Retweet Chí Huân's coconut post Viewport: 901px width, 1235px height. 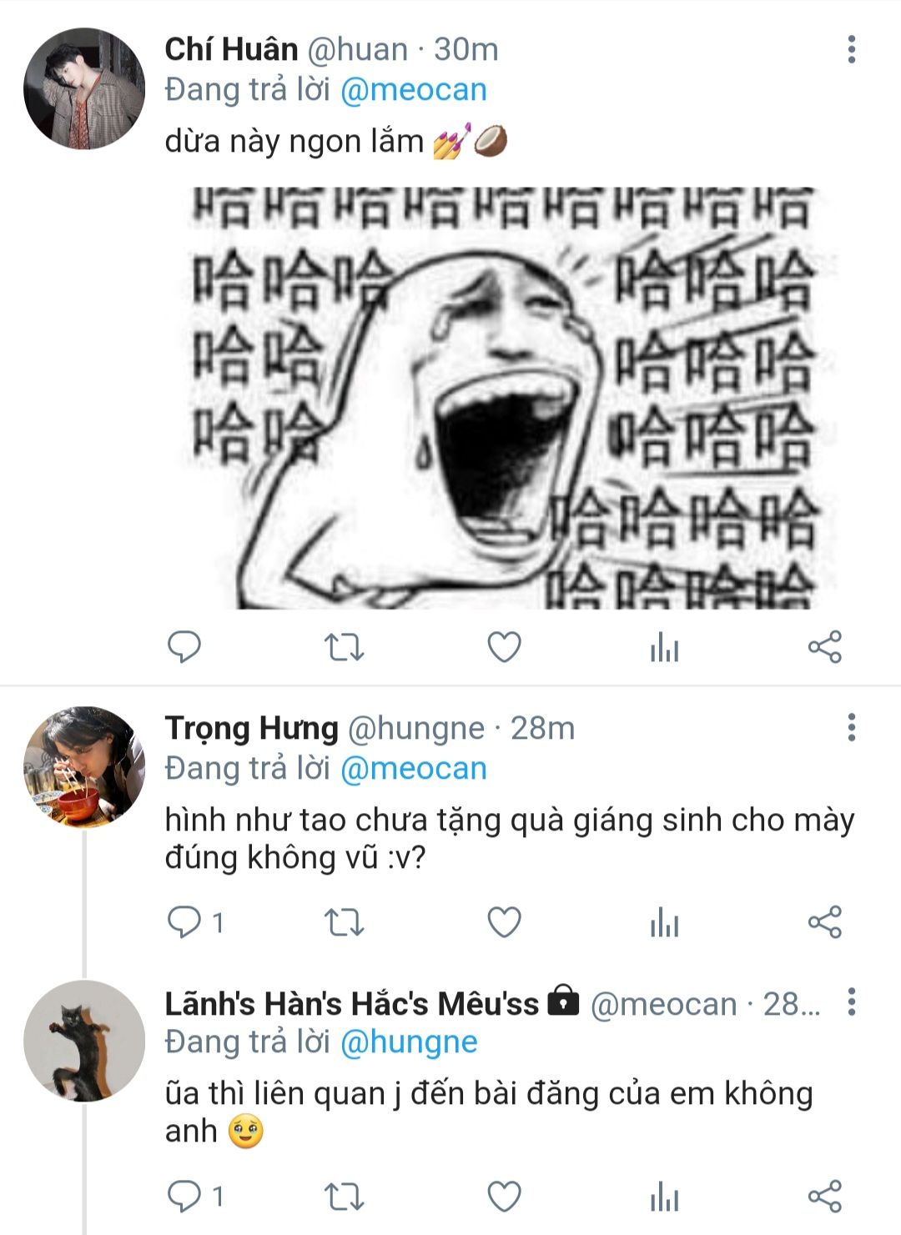(344, 647)
